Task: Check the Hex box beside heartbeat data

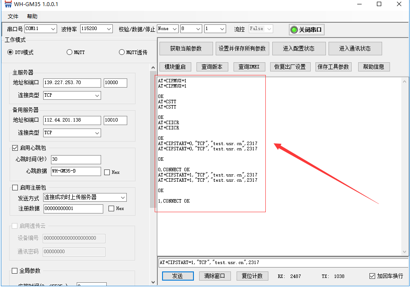Action: [x=107, y=172]
